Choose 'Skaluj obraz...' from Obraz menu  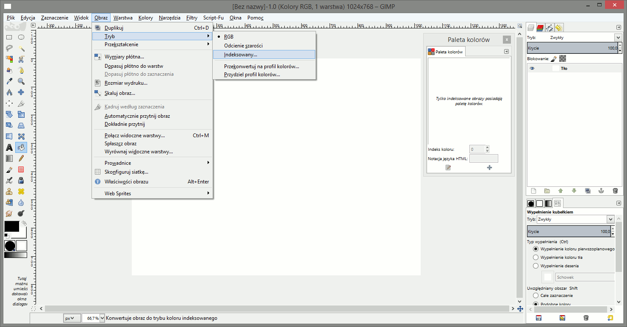pyautogui.click(x=120, y=93)
